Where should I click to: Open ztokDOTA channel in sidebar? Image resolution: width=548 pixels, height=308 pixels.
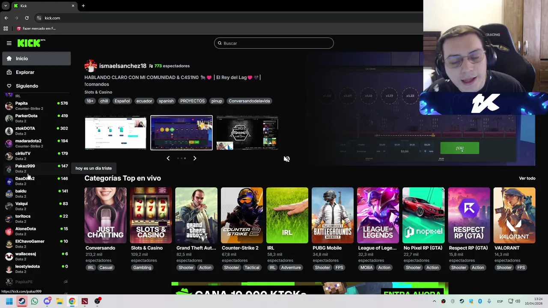(x=36, y=130)
